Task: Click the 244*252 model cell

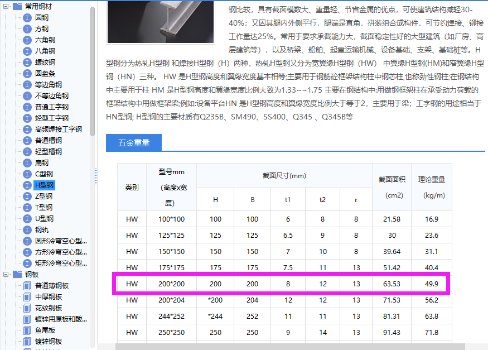Action: tap(171, 317)
